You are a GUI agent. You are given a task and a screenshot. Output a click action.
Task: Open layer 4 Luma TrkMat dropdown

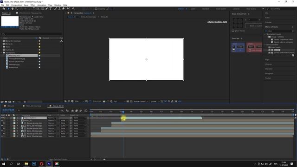pos(64,126)
